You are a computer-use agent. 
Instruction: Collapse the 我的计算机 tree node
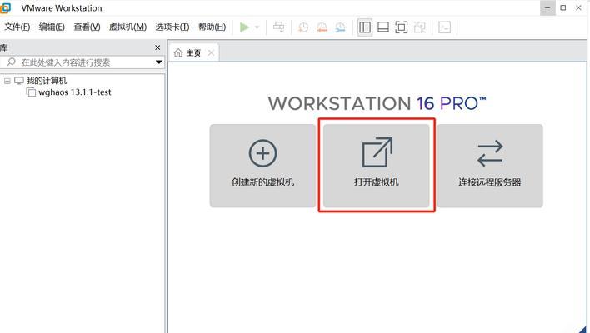pyautogui.click(x=7, y=81)
